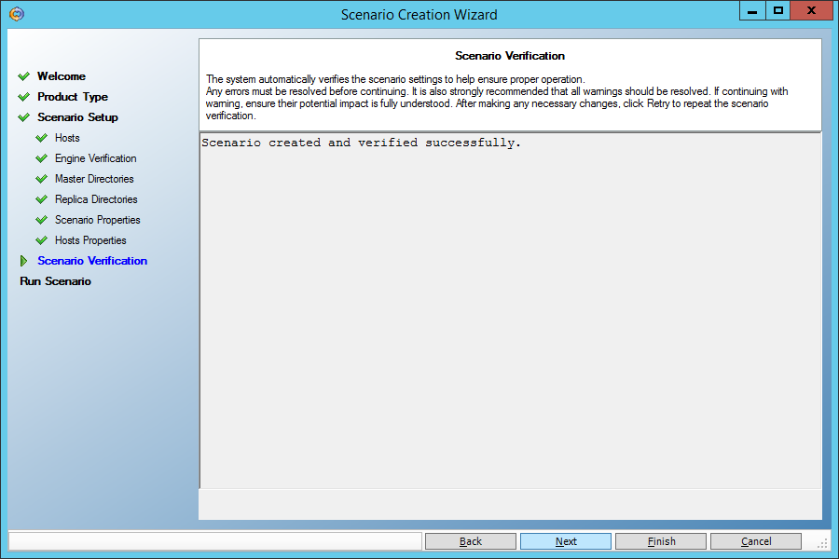Viewport: 839px width, 559px height.
Task: Click the resize grip in bottom-right corner
Action: (x=823, y=543)
